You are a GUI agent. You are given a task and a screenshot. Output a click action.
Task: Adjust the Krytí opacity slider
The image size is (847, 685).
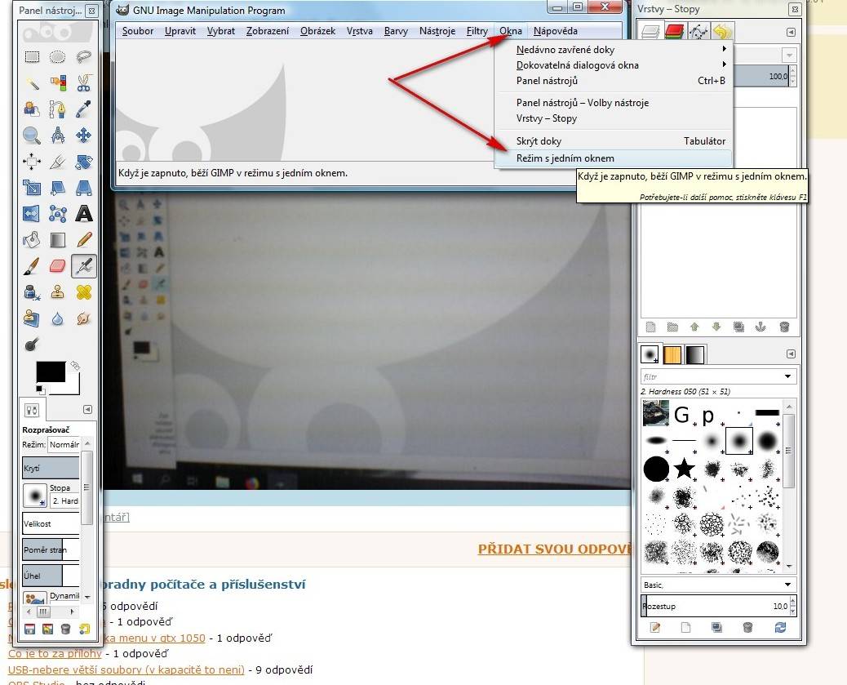pos(51,468)
